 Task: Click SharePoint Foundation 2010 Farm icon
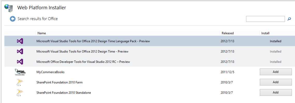20,82
